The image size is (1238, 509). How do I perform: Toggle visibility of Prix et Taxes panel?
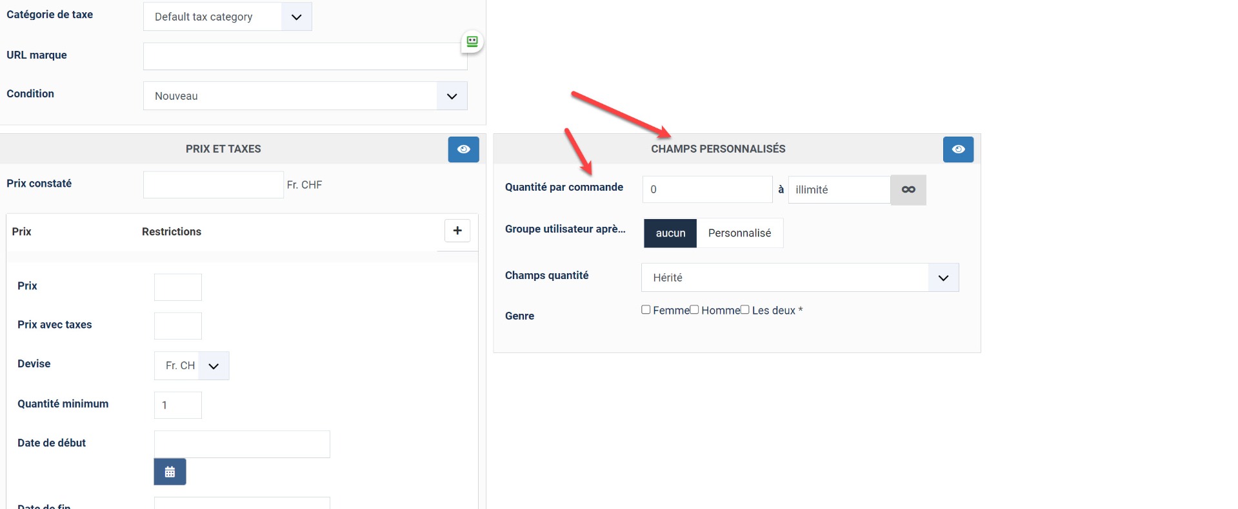463,149
